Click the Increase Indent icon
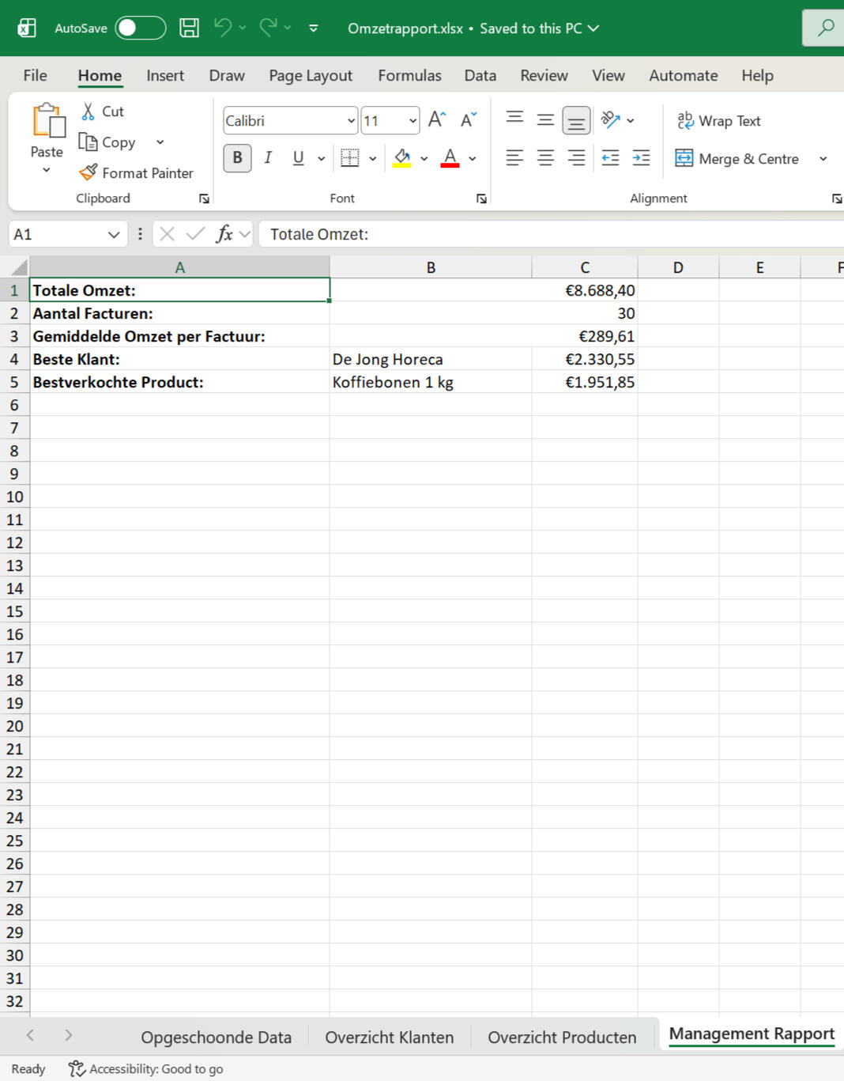The height and width of the screenshot is (1081, 844). click(641, 158)
